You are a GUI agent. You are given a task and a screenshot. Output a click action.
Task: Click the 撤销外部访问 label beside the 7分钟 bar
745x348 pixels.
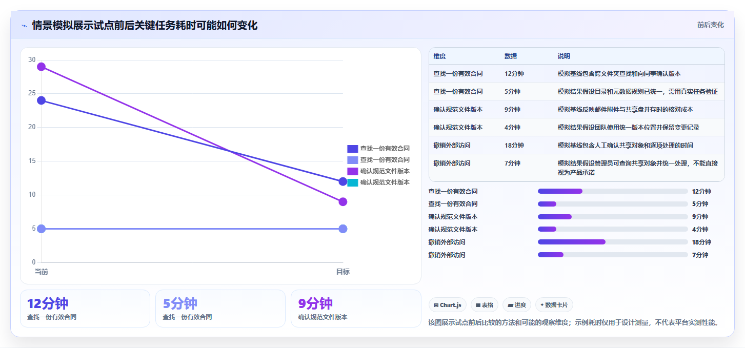pyautogui.click(x=447, y=255)
